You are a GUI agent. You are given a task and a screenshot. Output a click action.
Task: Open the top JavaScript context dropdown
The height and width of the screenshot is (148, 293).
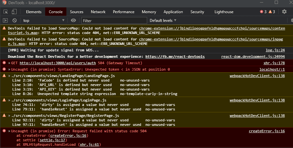point(44,21)
